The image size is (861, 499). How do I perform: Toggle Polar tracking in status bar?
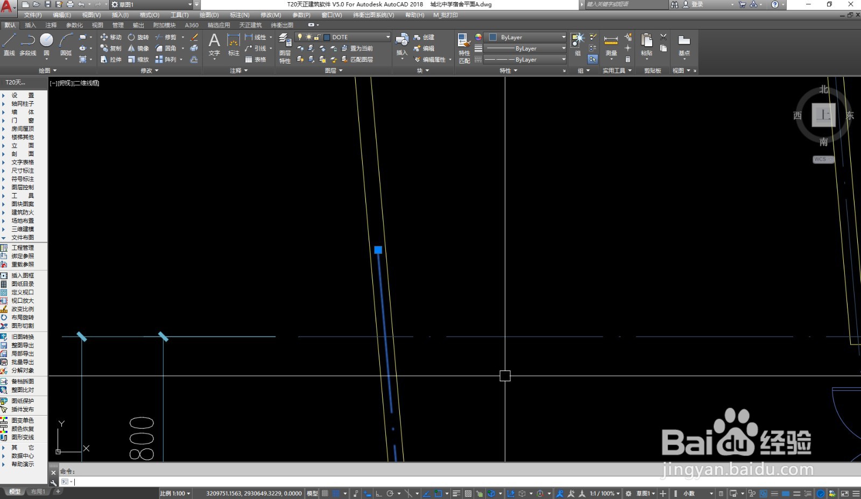(x=390, y=493)
